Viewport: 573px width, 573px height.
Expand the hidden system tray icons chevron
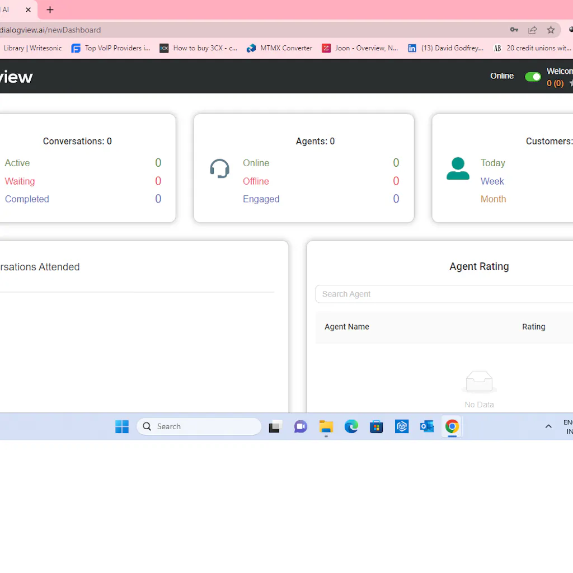548,426
